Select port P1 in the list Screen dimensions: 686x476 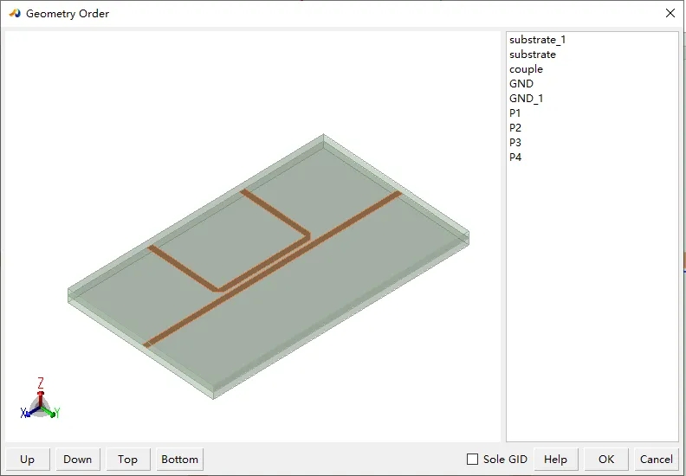tap(515, 113)
